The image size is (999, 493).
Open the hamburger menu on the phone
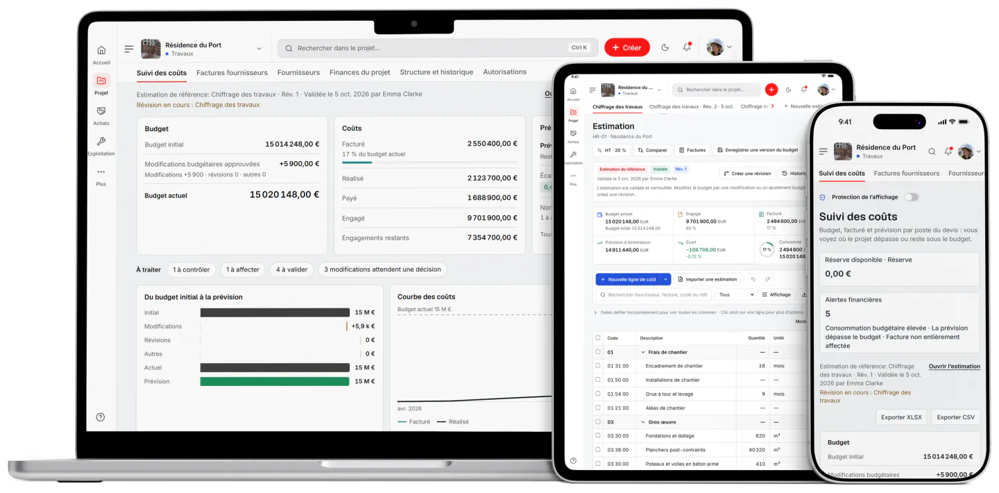point(823,151)
